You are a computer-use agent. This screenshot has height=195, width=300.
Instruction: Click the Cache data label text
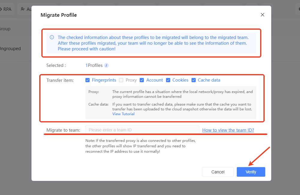click(209, 80)
